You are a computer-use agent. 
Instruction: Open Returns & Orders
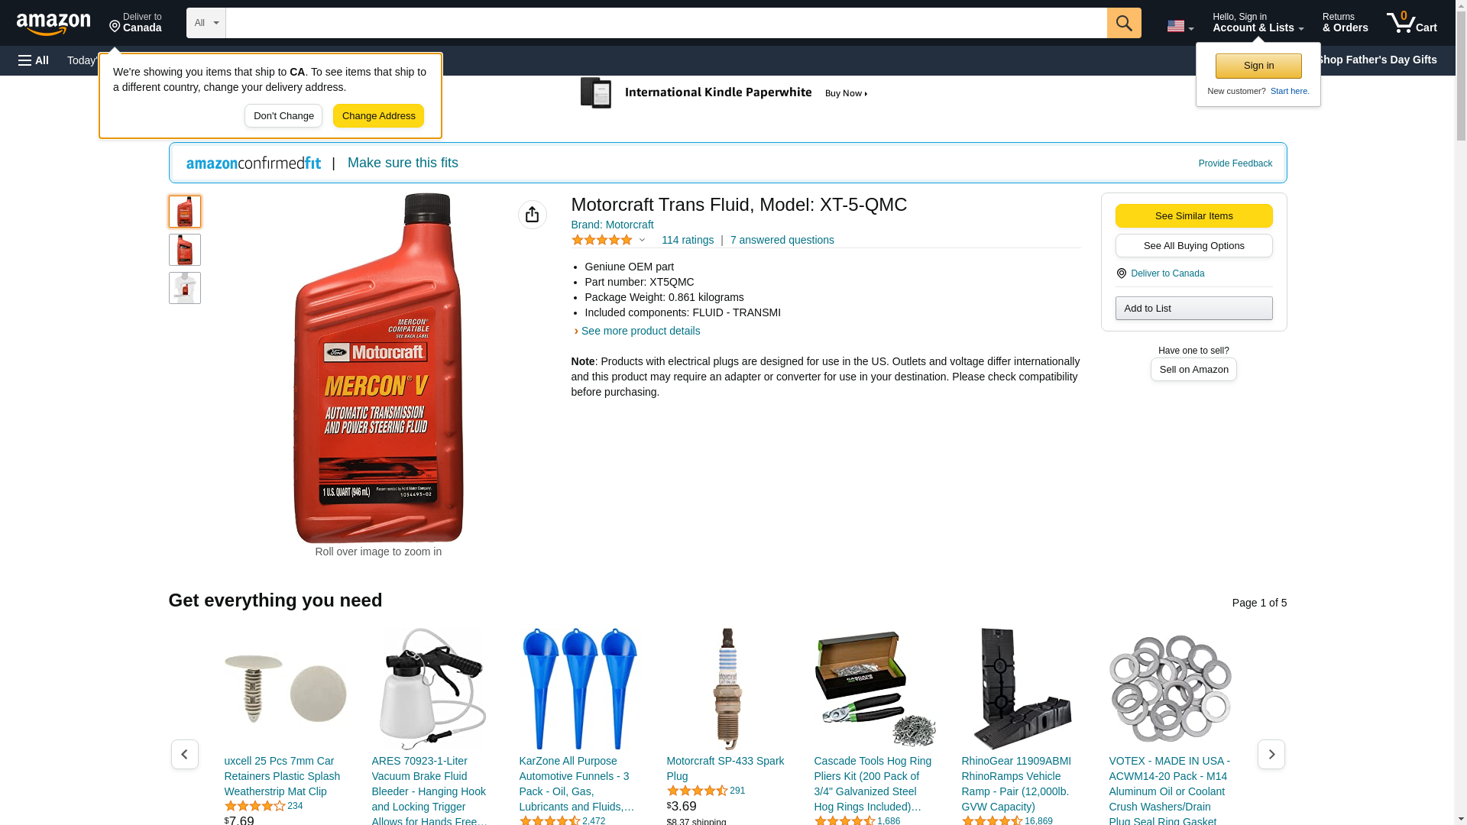tap(1346, 23)
